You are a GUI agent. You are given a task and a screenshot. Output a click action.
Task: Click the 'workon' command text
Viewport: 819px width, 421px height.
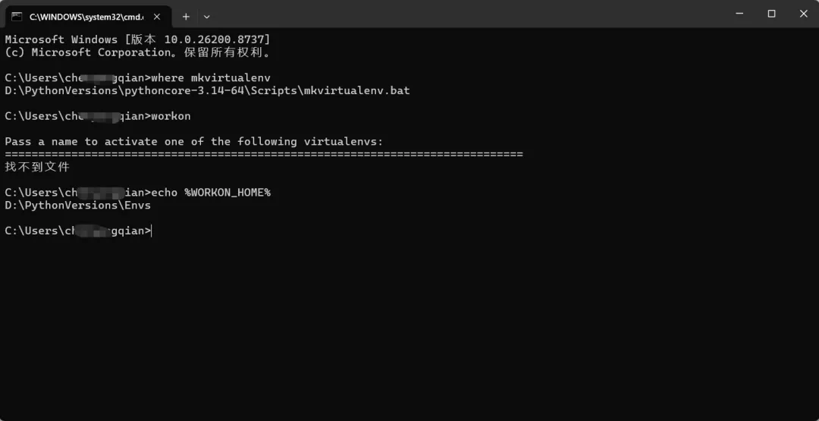point(171,116)
